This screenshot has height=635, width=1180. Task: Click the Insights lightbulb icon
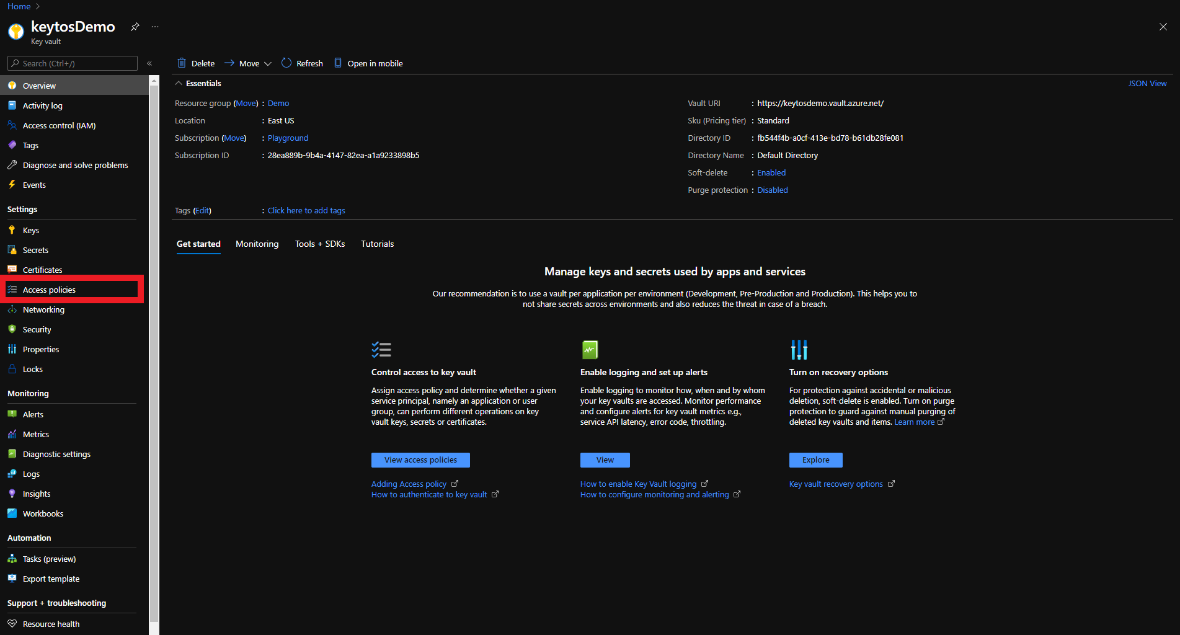(x=12, y=494)
